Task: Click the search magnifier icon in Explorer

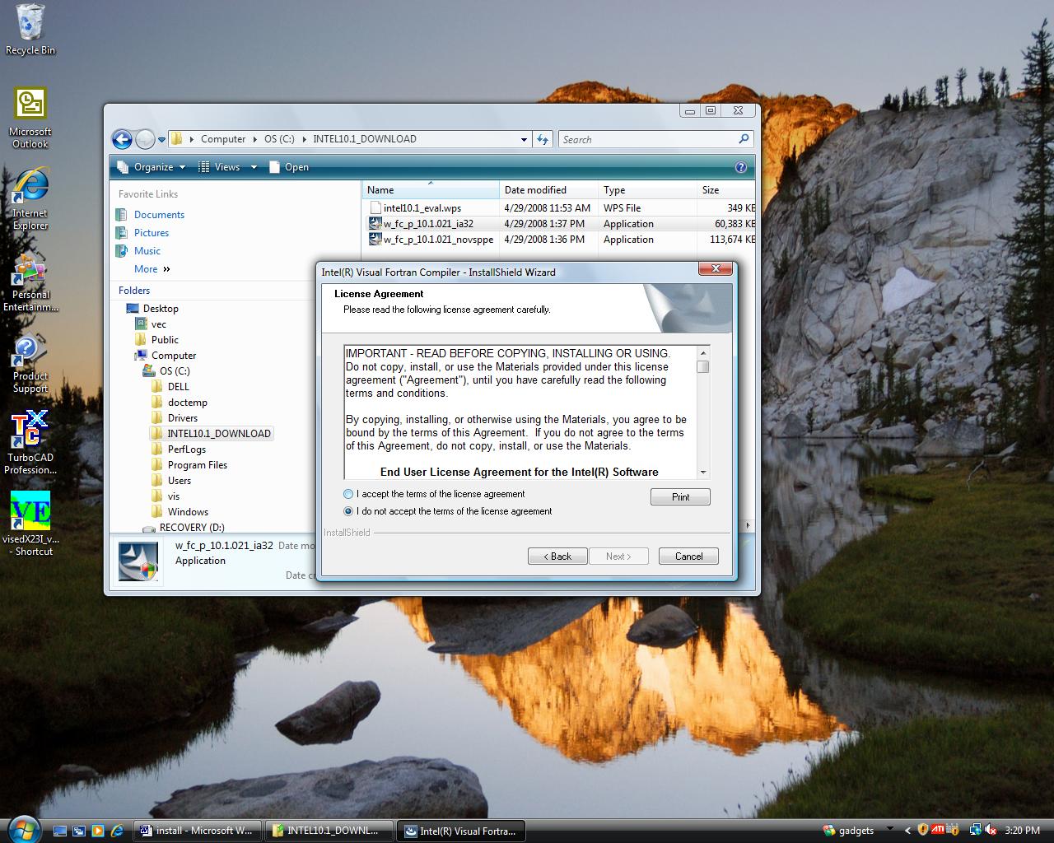Action: point(744,139)
